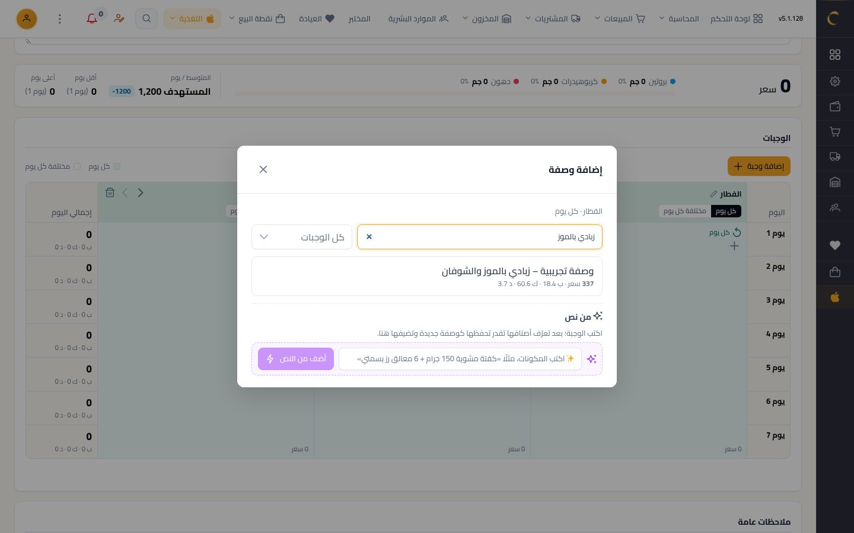Switch الفطار to the كل يوم segment
The height and width of the screenshot is (533, 854).
click(726, 211)
